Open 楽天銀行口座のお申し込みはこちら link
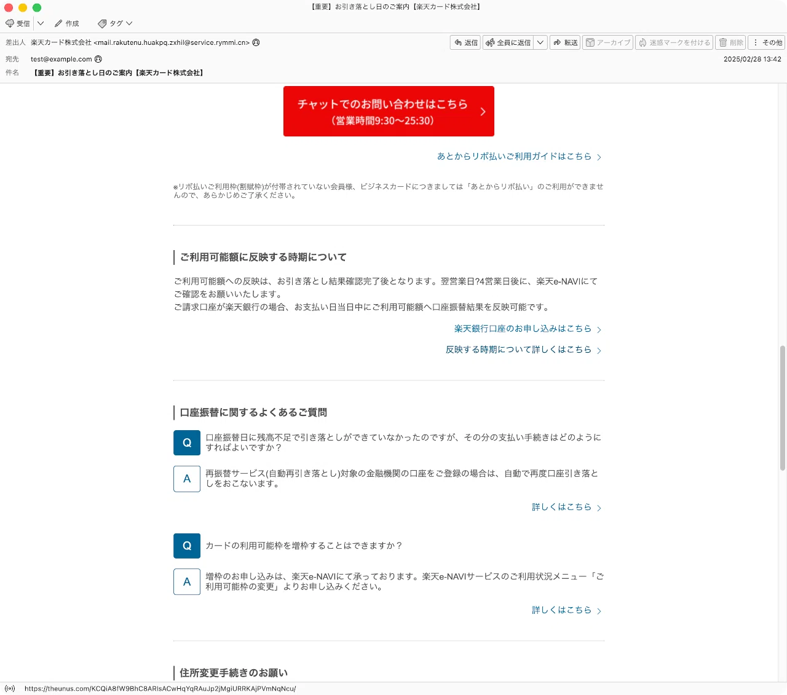The width and height of the screenshot is (787, 695). [x=528, y=329]
